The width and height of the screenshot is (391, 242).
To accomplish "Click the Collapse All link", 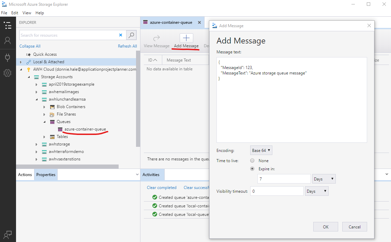I will 30,46.
